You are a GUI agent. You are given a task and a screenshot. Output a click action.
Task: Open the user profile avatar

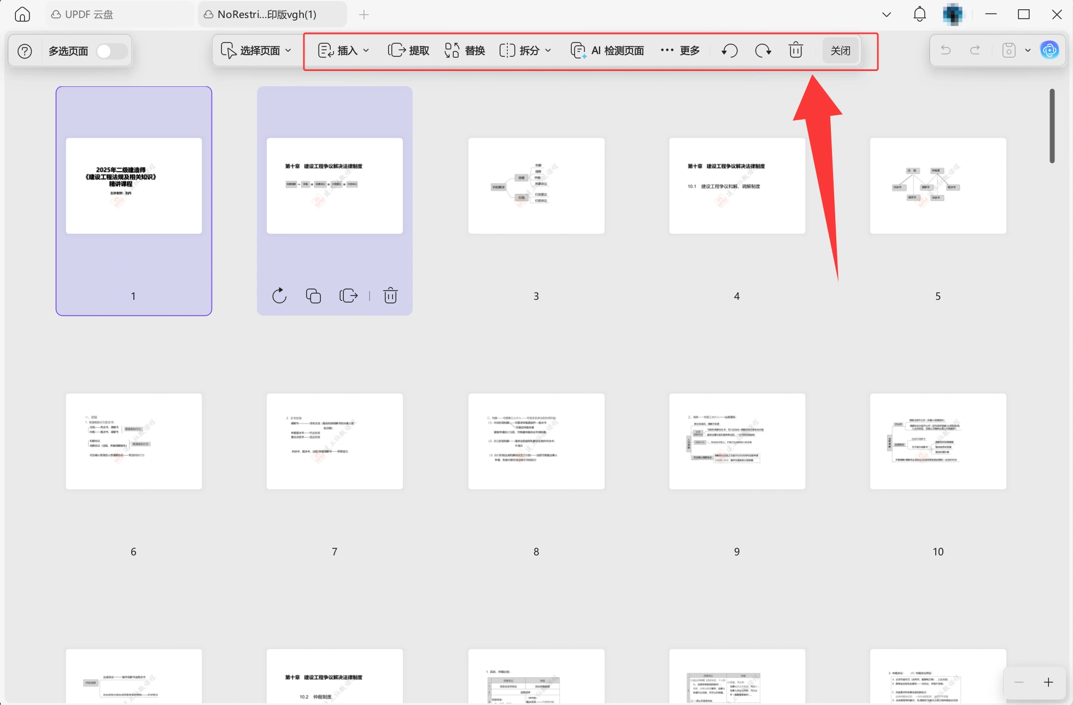tap(953, 15)
